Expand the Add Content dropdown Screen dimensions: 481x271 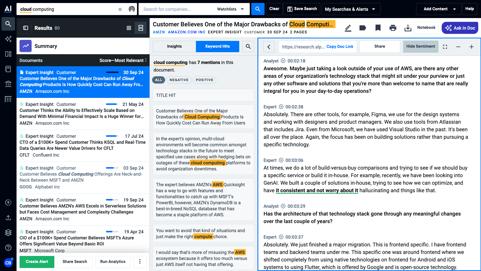click(439, 9)
